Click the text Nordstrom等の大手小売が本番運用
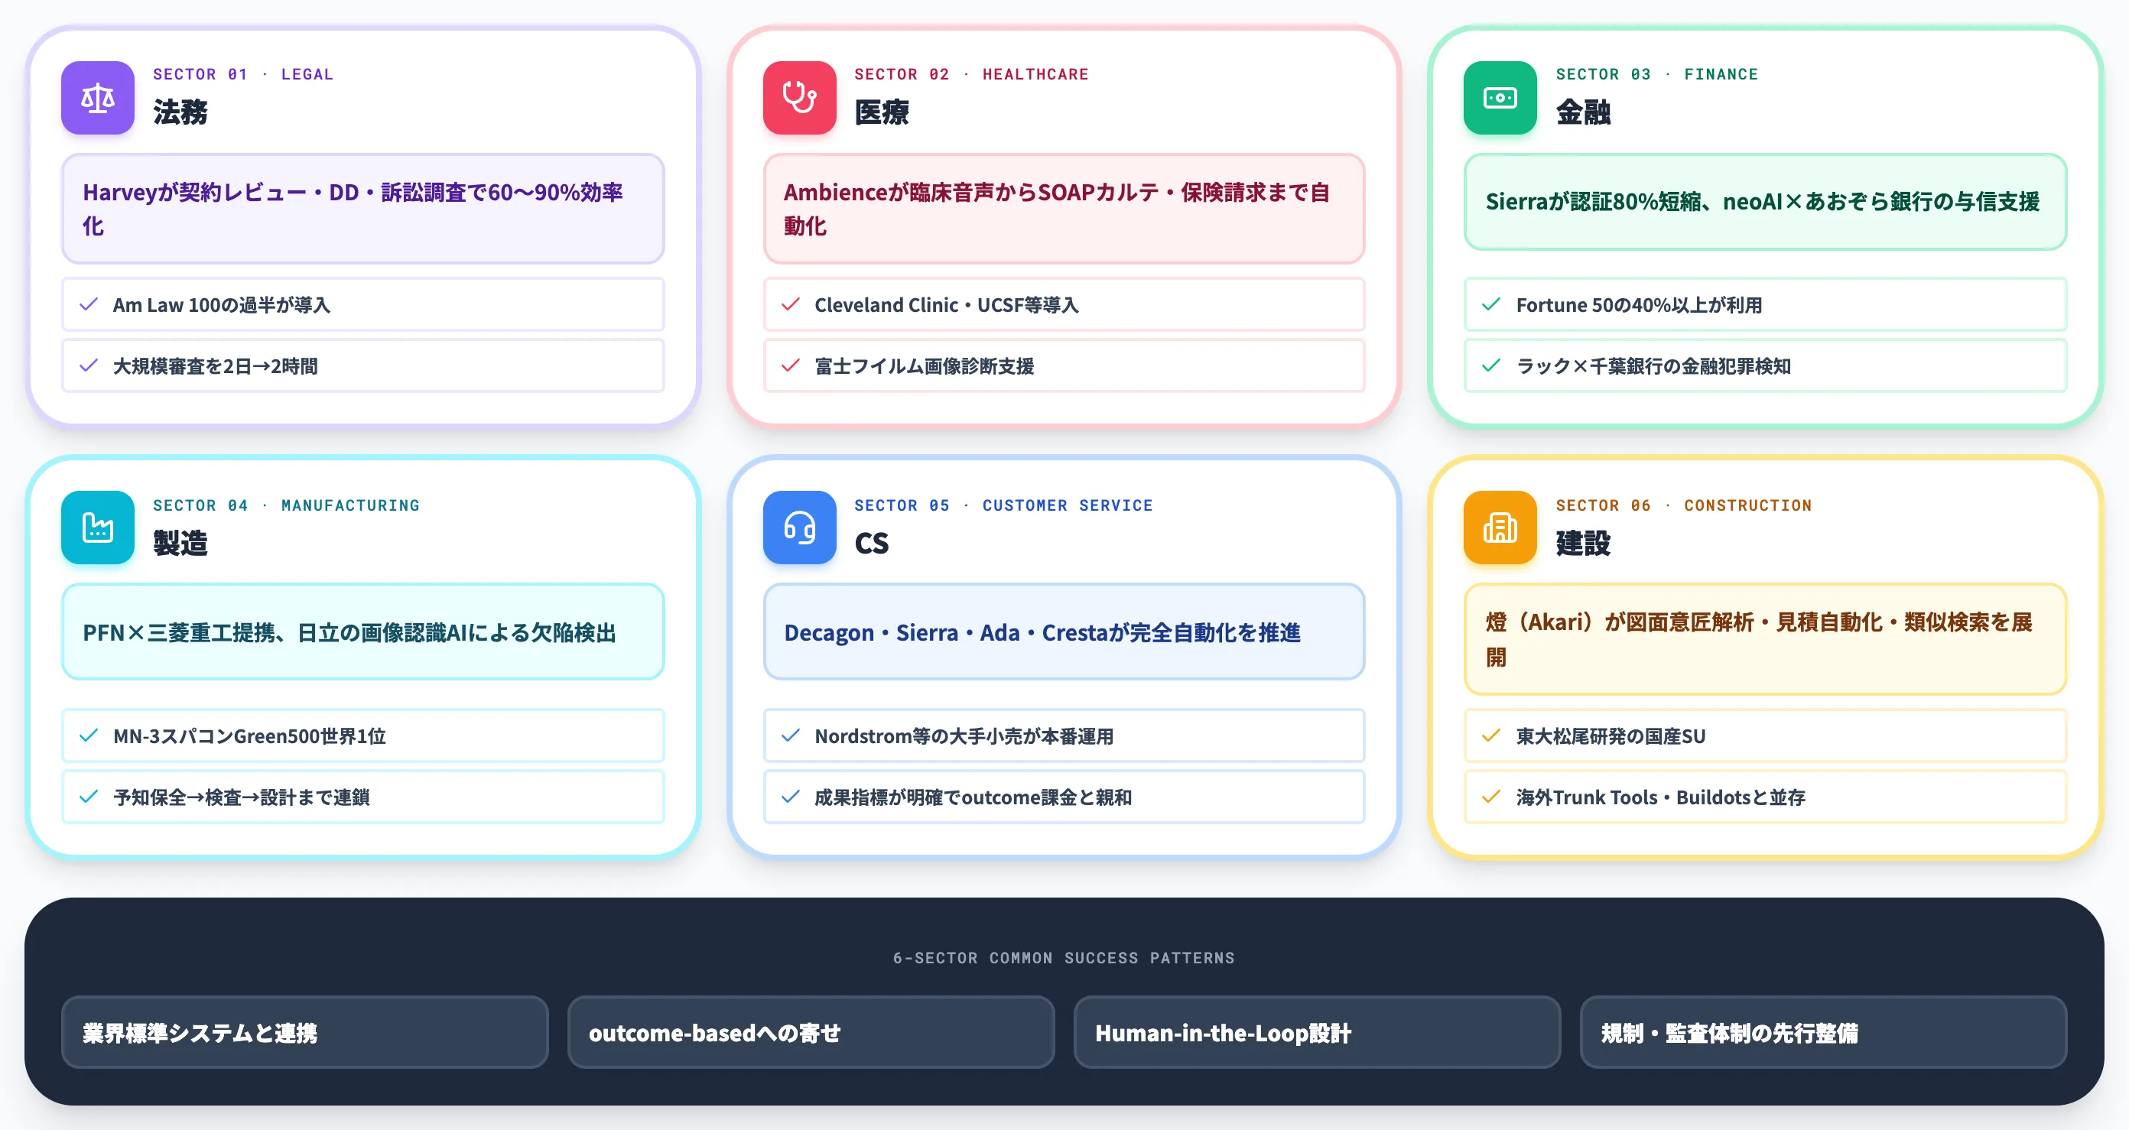Screen dimensions: 2129x1130 tap(964, 735)
